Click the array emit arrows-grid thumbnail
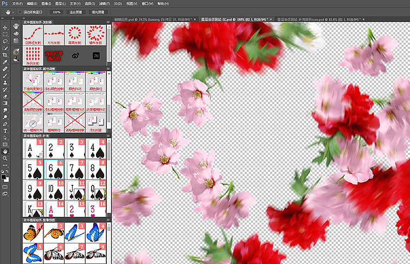Viewport: 410px width, 264px height. (x=33, y=56)
